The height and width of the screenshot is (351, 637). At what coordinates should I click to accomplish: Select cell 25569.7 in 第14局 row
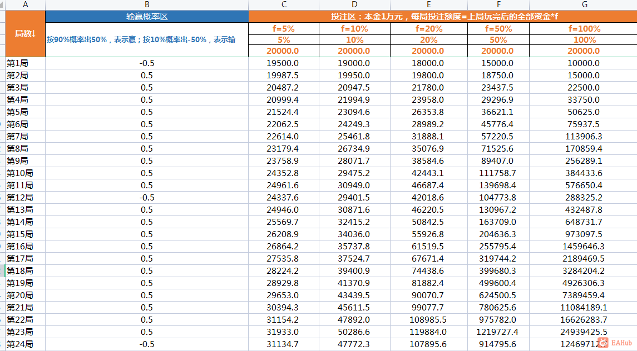pos(284,222)
